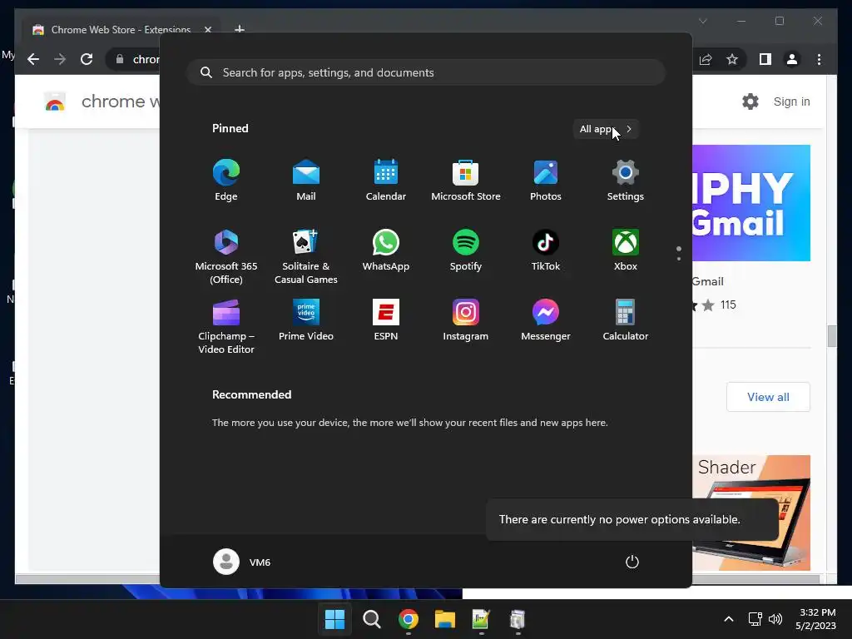Screen dimensions: 852x639
Task: Open the Messenger app
Action: [546, 320]
